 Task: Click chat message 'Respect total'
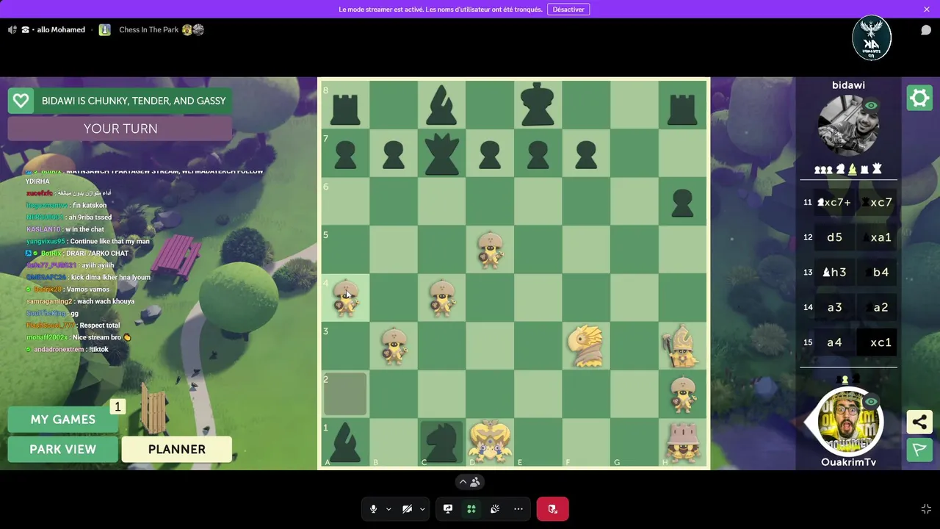point(99,325)
